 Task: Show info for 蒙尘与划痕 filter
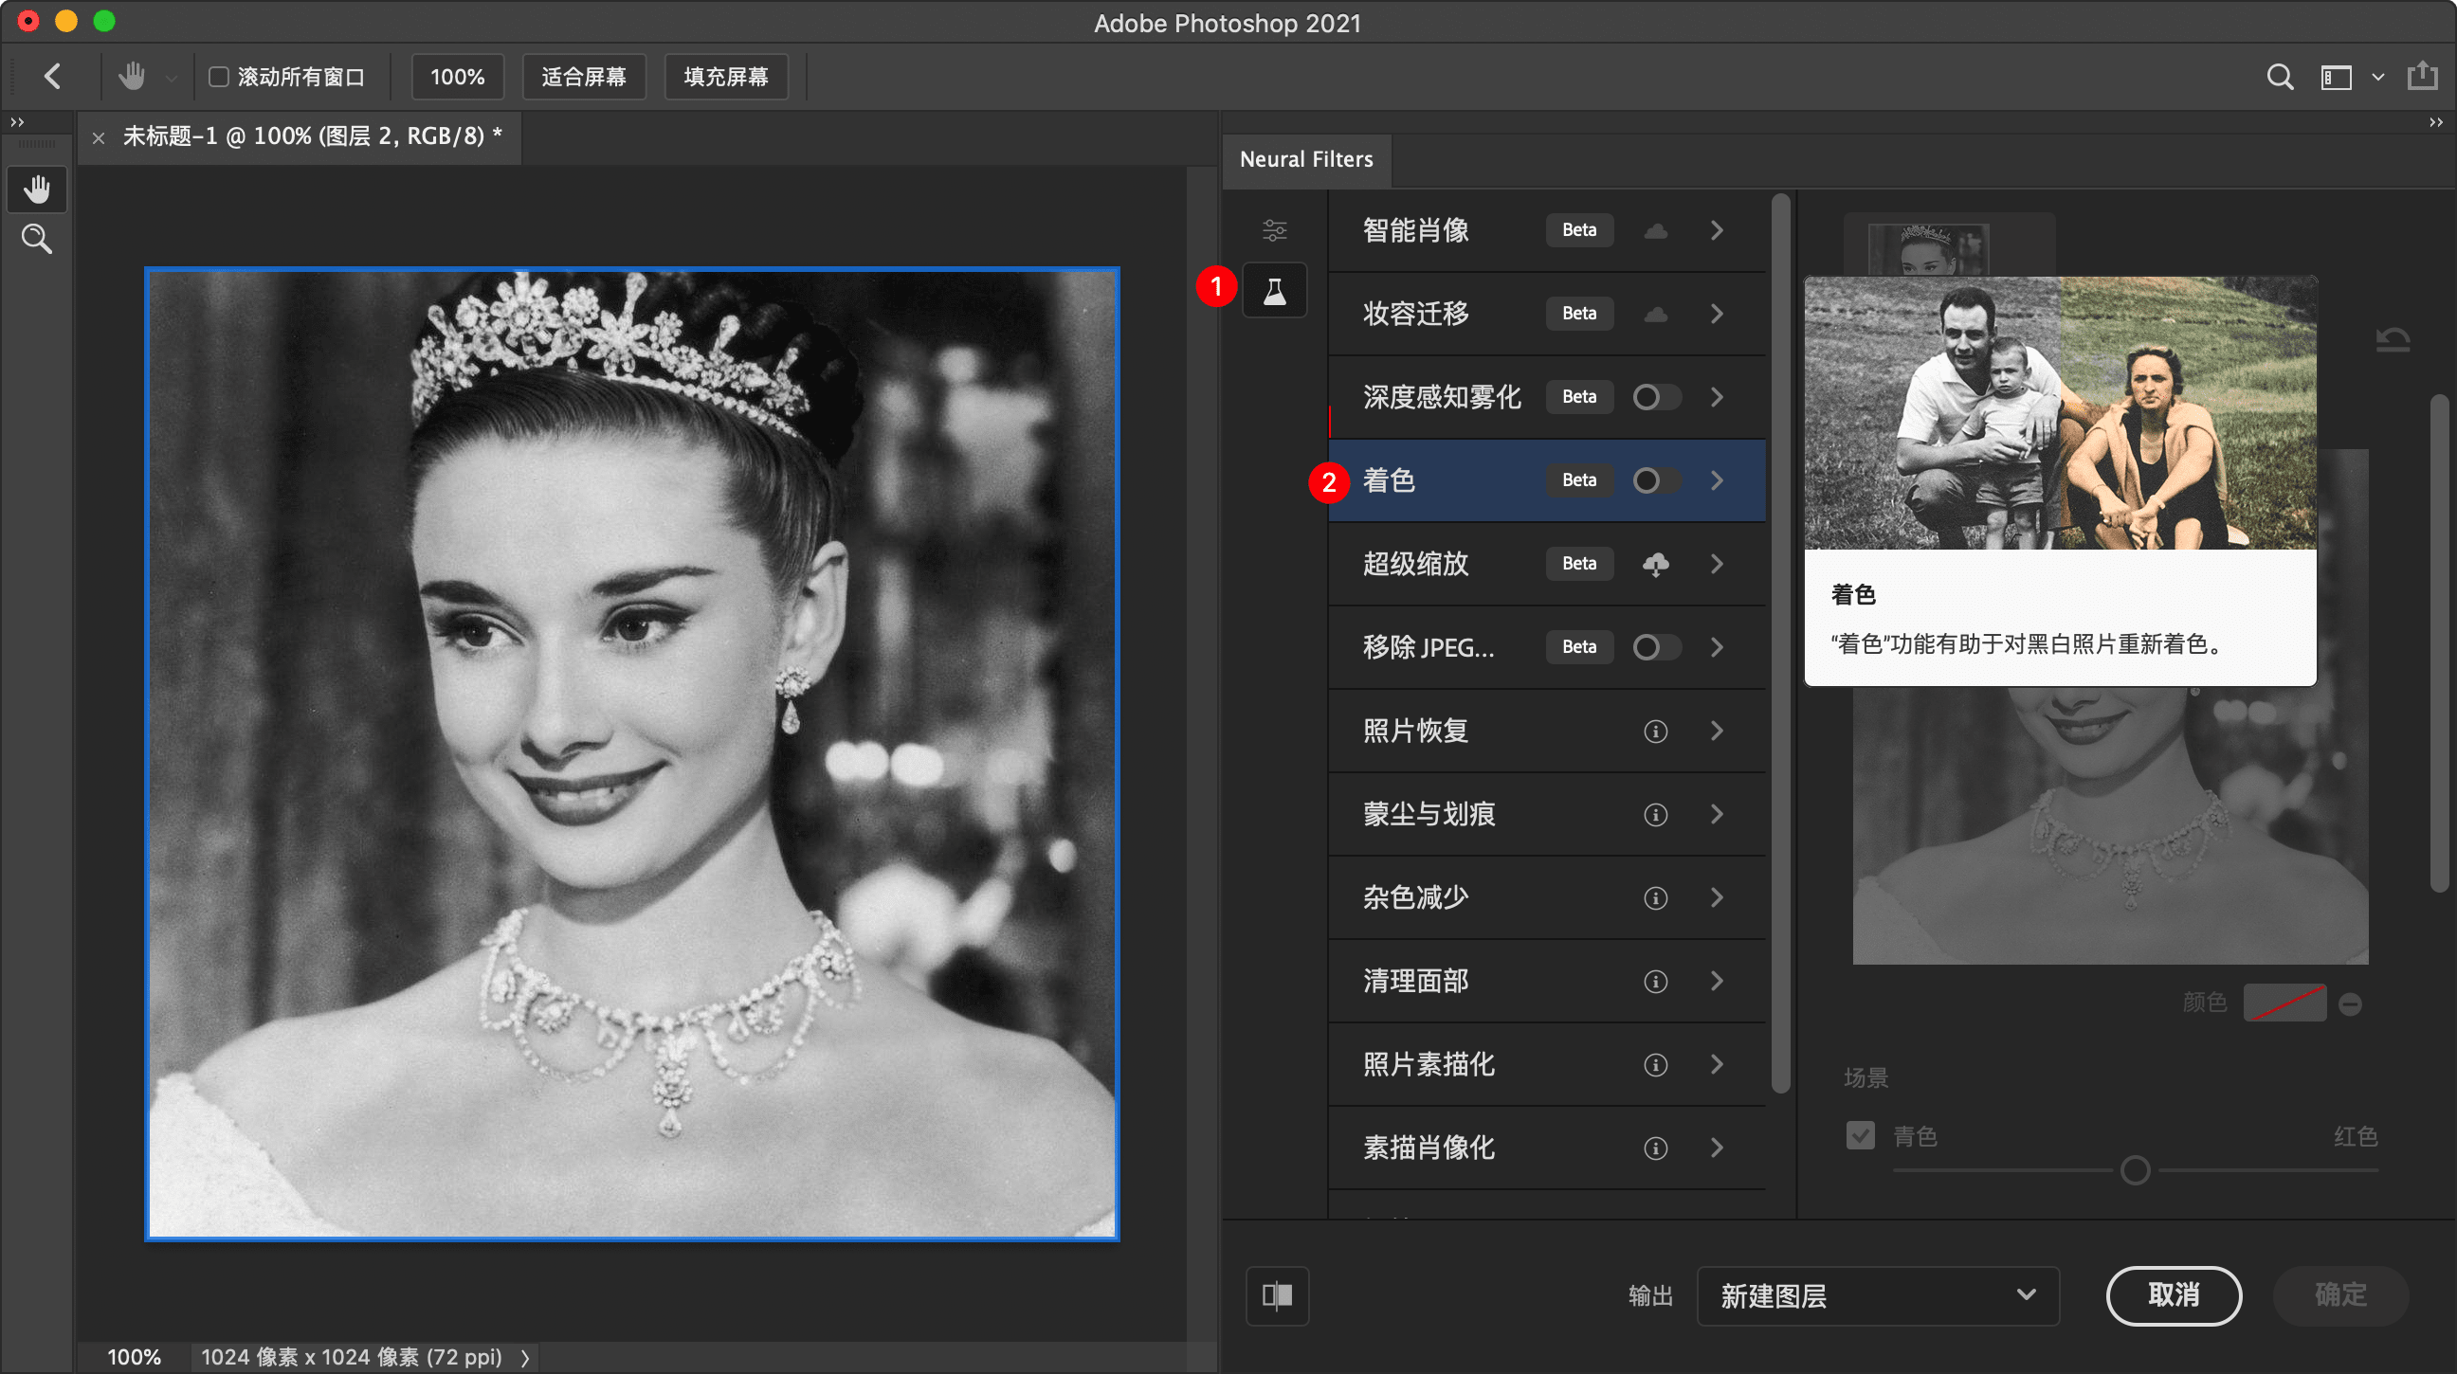coord(1656,814)
